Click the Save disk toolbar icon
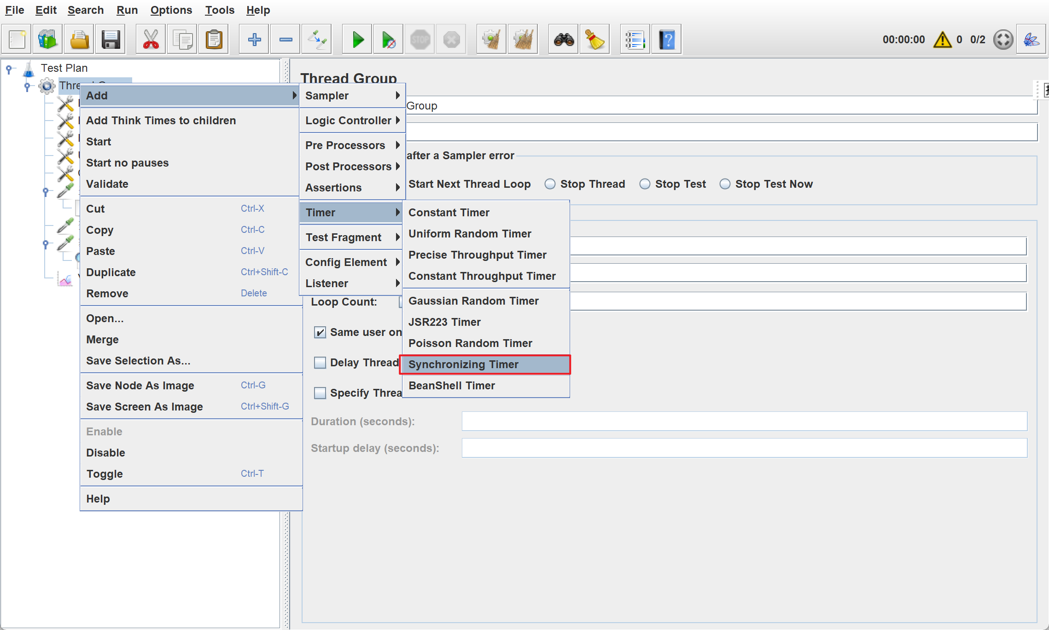Viewport: 1049px width, 630px height. (x=111, y=40)
